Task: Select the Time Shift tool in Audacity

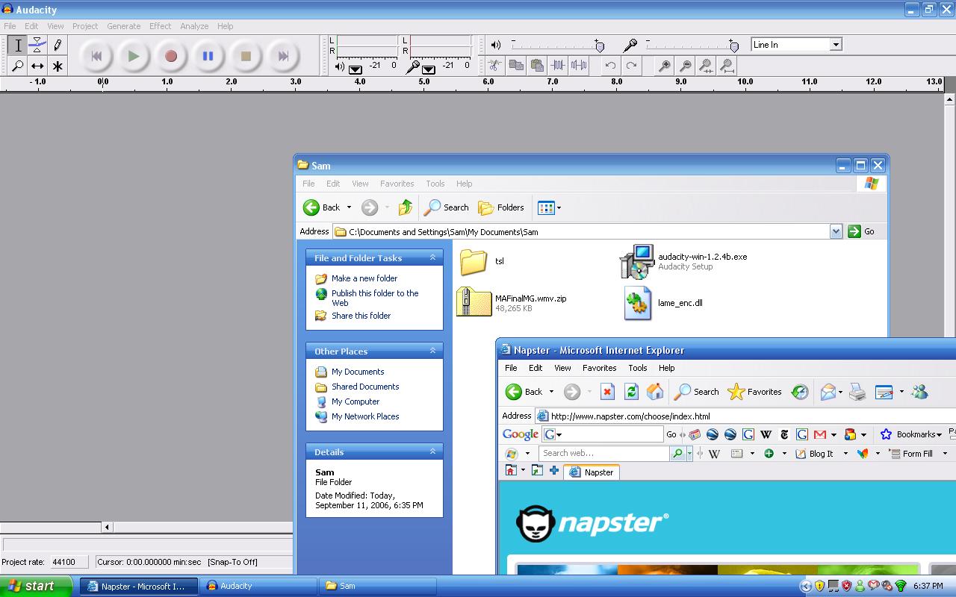Action: click(37, 66)
